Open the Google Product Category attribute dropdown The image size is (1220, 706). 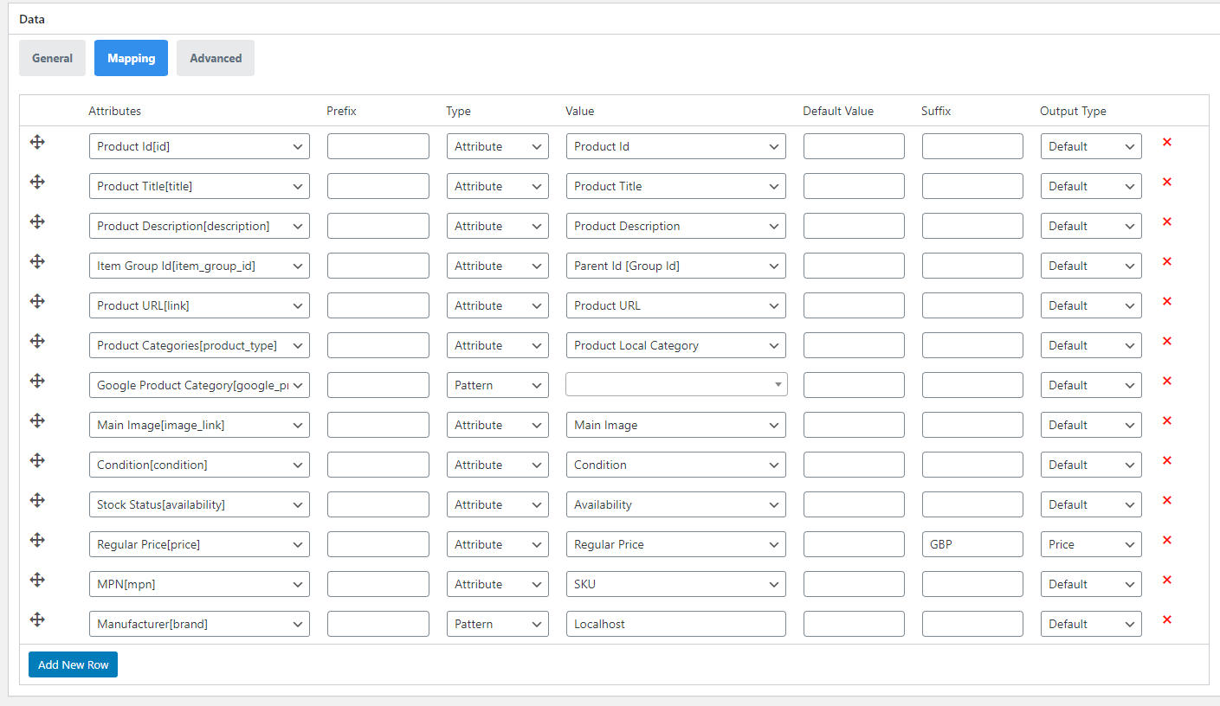tap(199, 385)
